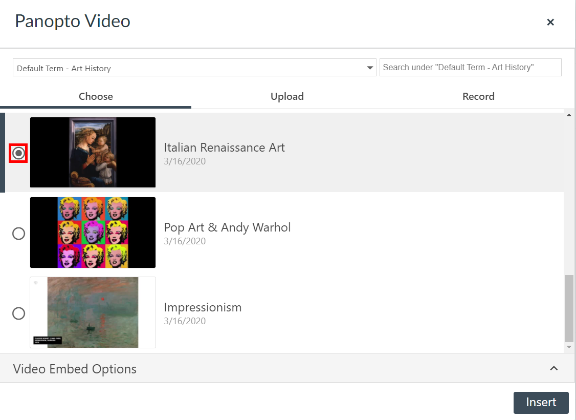Close the Panopto Video dialog

550,22
